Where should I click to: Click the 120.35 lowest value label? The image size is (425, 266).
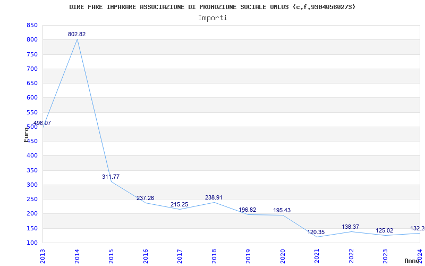[x=316, y=232]
